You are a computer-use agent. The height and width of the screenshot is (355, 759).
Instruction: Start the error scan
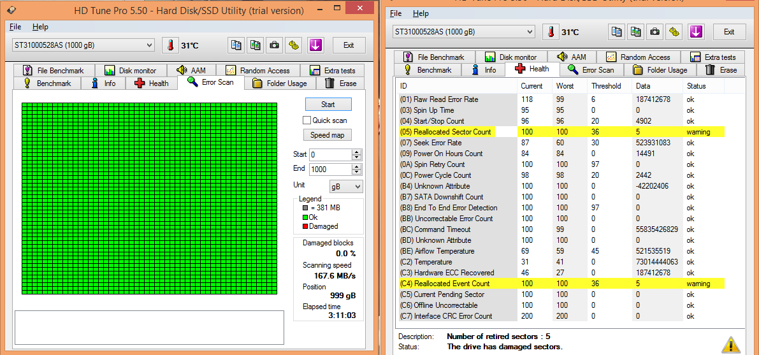pyautogui.click(x=328, y=104)
